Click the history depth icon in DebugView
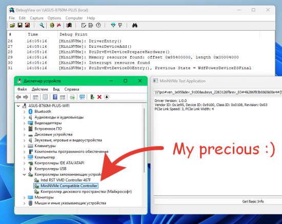This screenshot has width=282, height=224. coord(91,25)
